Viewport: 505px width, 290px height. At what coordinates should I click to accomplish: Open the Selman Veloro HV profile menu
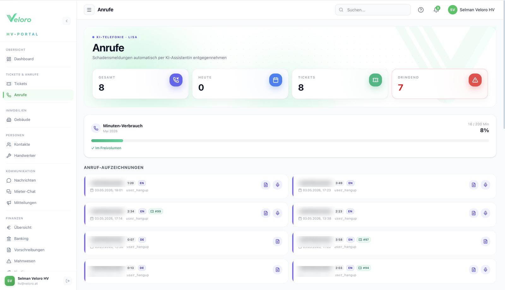(471, 10)
